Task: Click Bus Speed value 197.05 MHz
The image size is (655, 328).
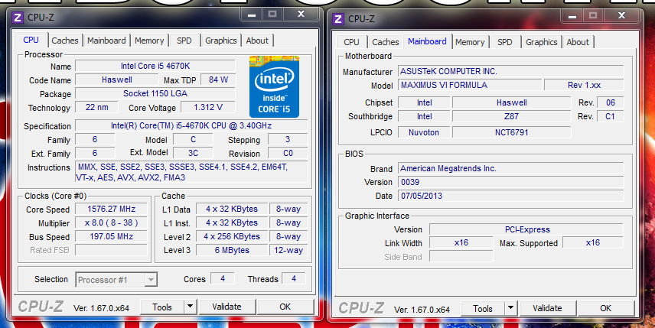Action: (x=111, y=236)
